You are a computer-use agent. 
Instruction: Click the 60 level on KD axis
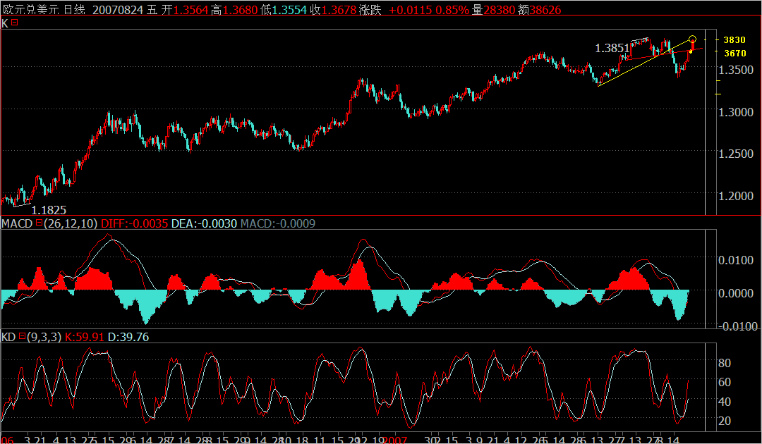[x=725, y=383]
